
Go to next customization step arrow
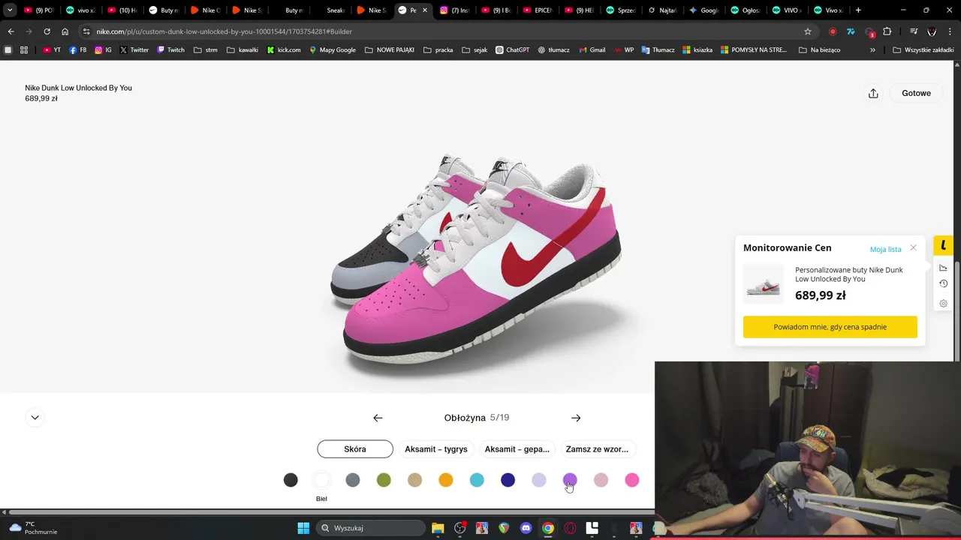[x=576, y=418]
